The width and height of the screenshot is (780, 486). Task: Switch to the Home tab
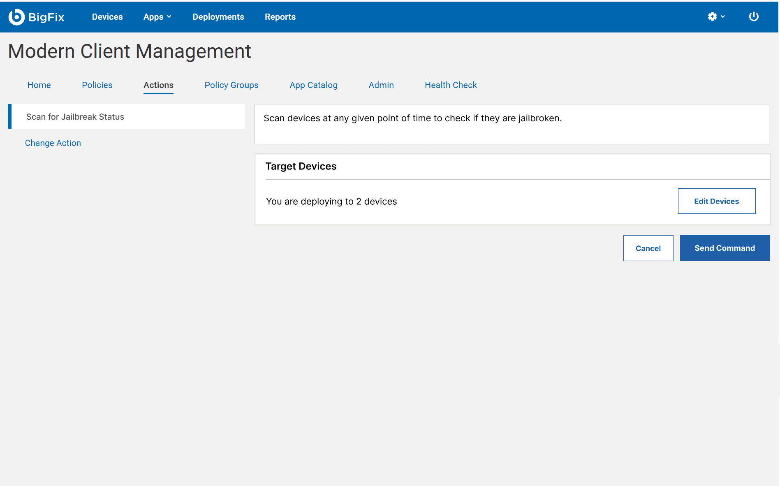pos(39,85)
